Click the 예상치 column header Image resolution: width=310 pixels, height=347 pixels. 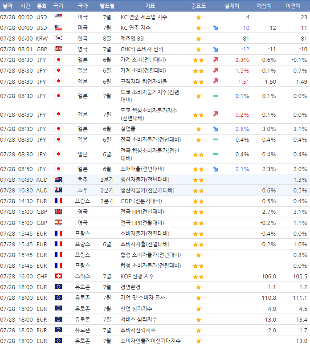264,6
